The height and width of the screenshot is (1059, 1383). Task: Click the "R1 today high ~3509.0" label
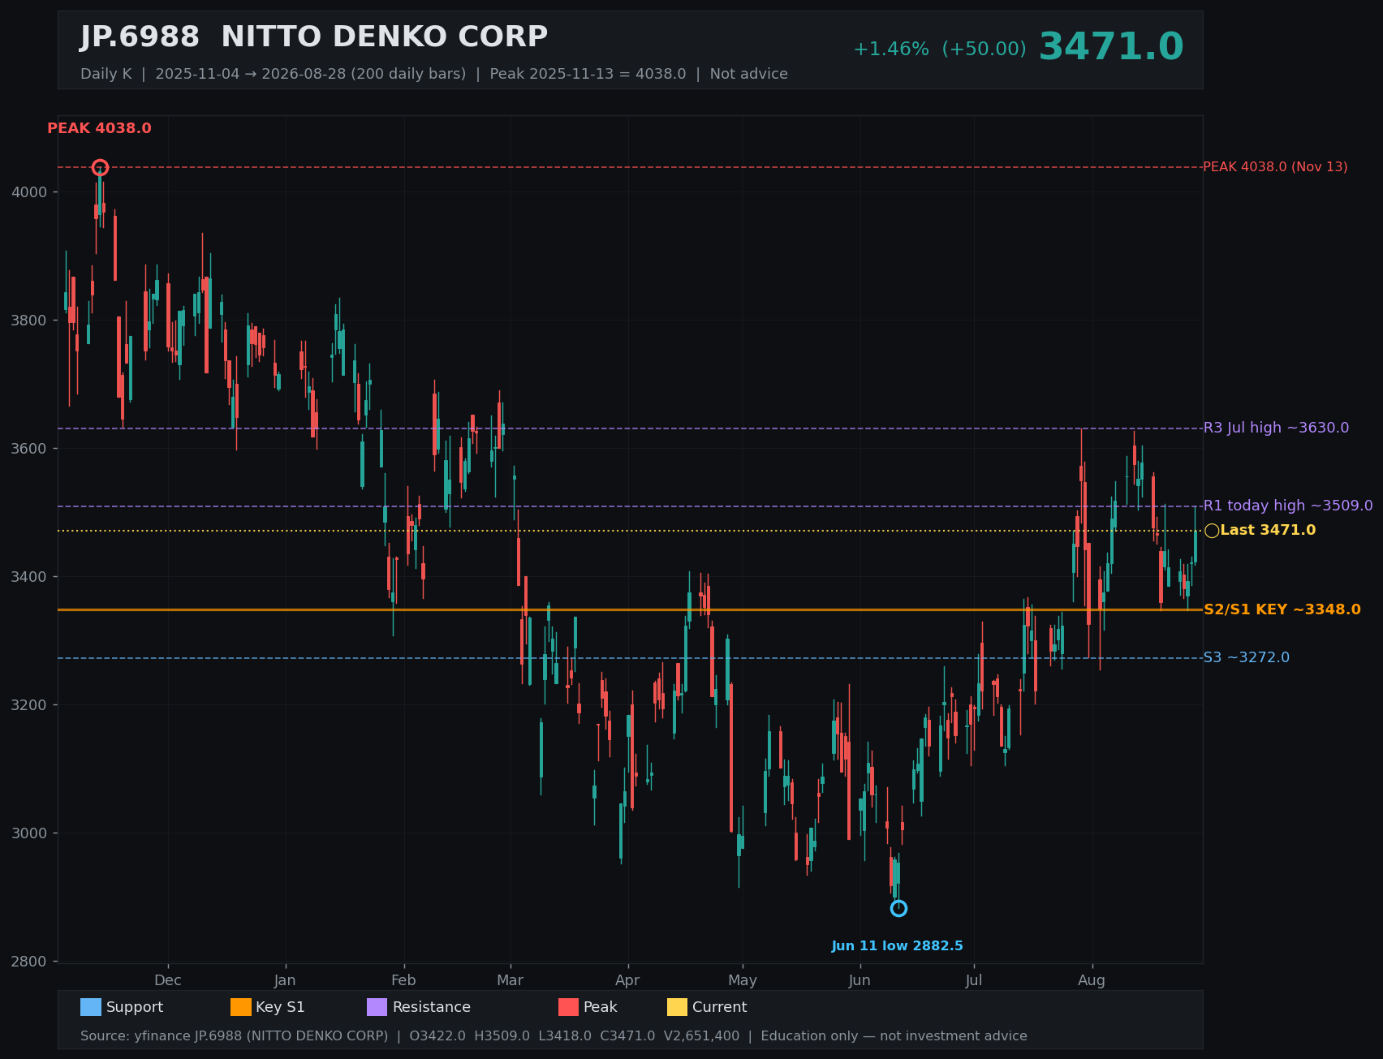click(1288, 506)
